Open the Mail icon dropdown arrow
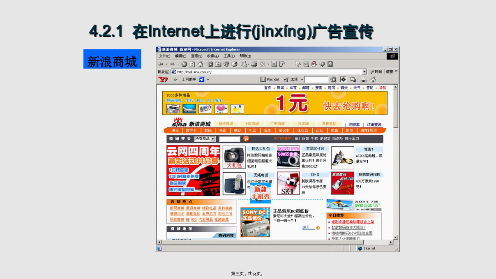The width and height of the screenshot is (496, 279). coord(248,64)
